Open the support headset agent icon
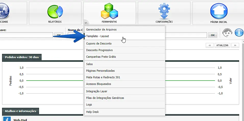 coord(227,33)
